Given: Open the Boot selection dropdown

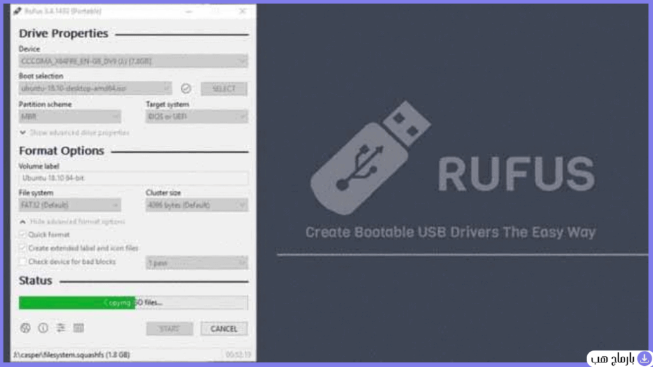Looking at the screenshot, I should coord(95,88).
